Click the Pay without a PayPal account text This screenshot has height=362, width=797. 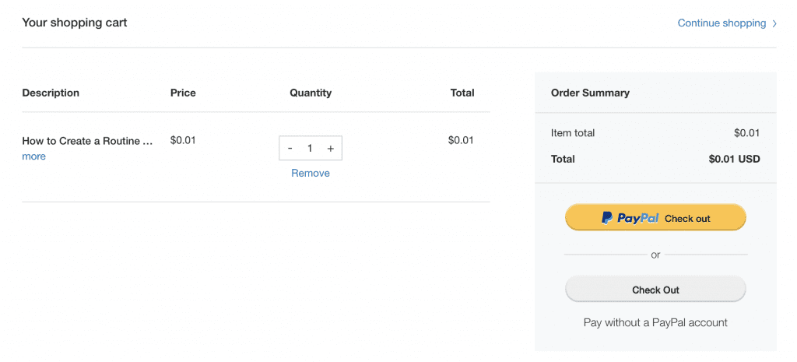(655, 322)
